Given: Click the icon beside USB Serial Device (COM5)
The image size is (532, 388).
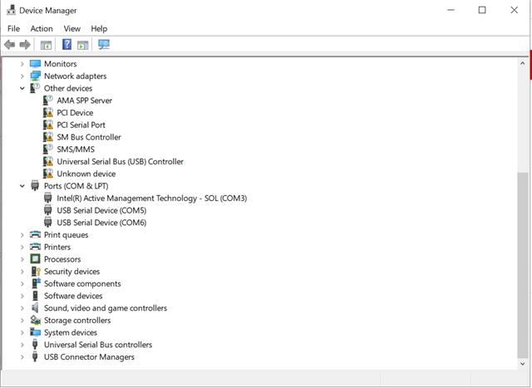Looking at the screenshot, I should pos(48,210).
